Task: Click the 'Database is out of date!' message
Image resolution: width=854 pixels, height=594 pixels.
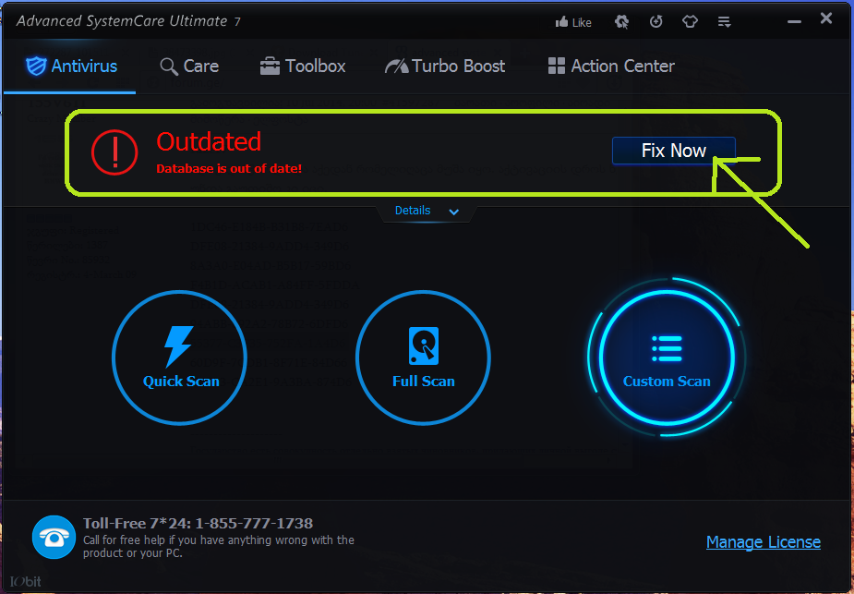Action: [229, 168]
